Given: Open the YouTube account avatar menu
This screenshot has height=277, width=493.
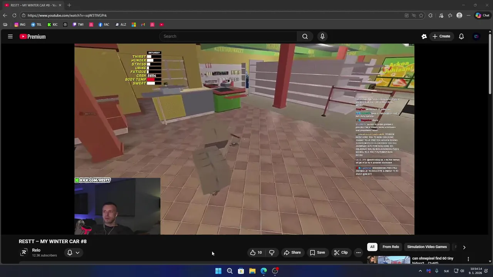Looking at the screenshot, I should tap(476, 37).
